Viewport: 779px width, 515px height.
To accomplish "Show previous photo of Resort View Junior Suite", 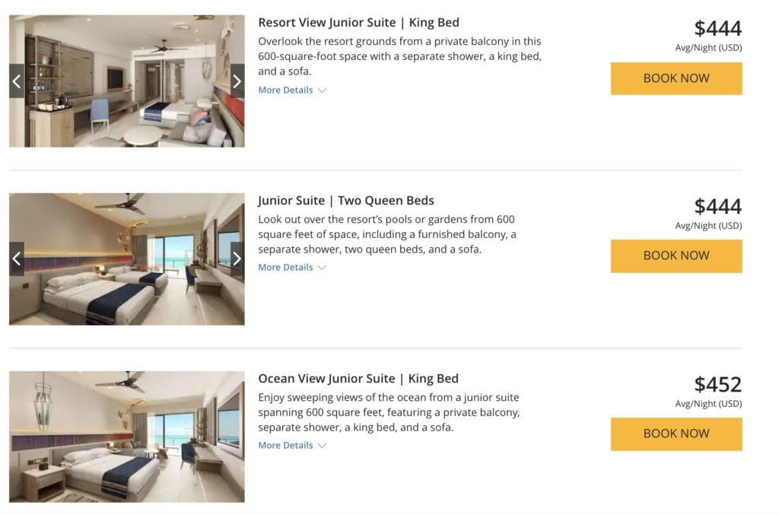I will pyautogui.click(x=17, y=81).
